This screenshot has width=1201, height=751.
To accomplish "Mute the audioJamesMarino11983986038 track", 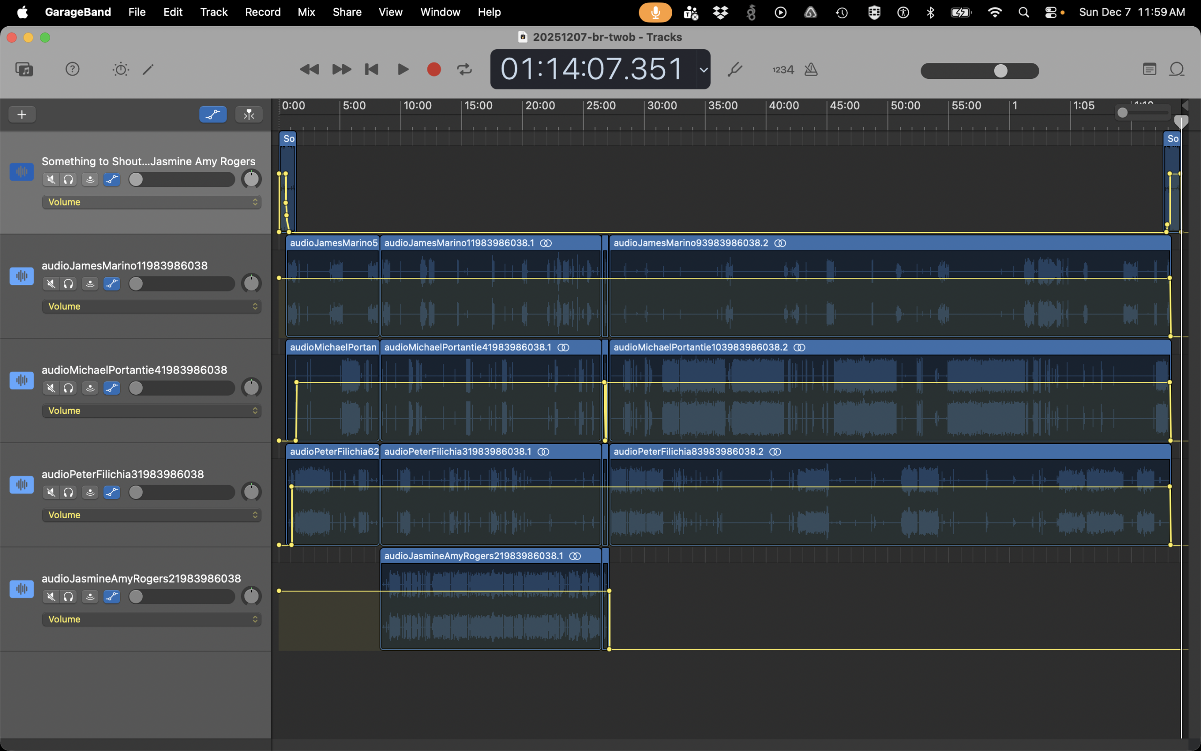I will (51, 284).
